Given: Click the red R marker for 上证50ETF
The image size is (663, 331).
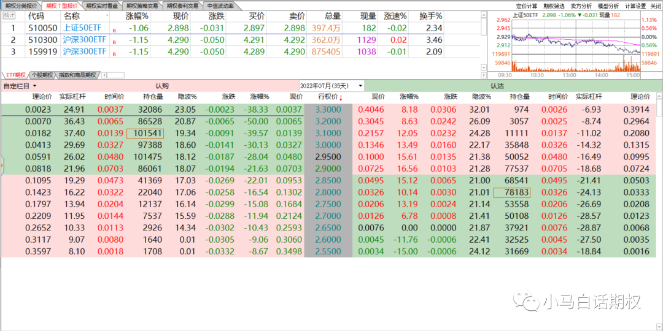Looking at the screenshot, I should coord(114,29).
